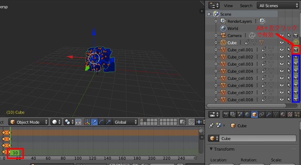Open the properties editor type selector
This screenshot has height=165, width=301.
point(214,114)
